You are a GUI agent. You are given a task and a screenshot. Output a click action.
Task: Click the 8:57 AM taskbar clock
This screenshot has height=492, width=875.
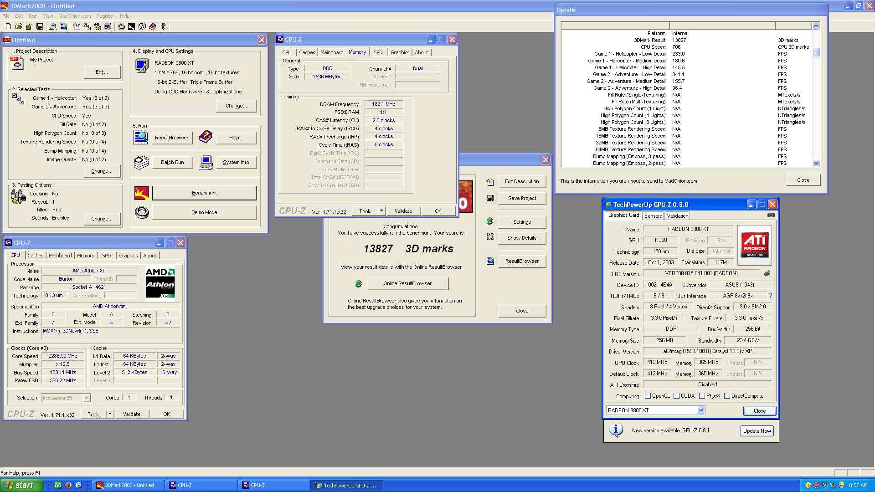pos(858,486)
